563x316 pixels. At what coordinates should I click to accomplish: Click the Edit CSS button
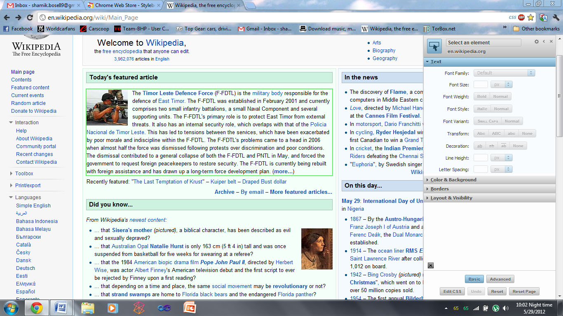coord(452,291)
